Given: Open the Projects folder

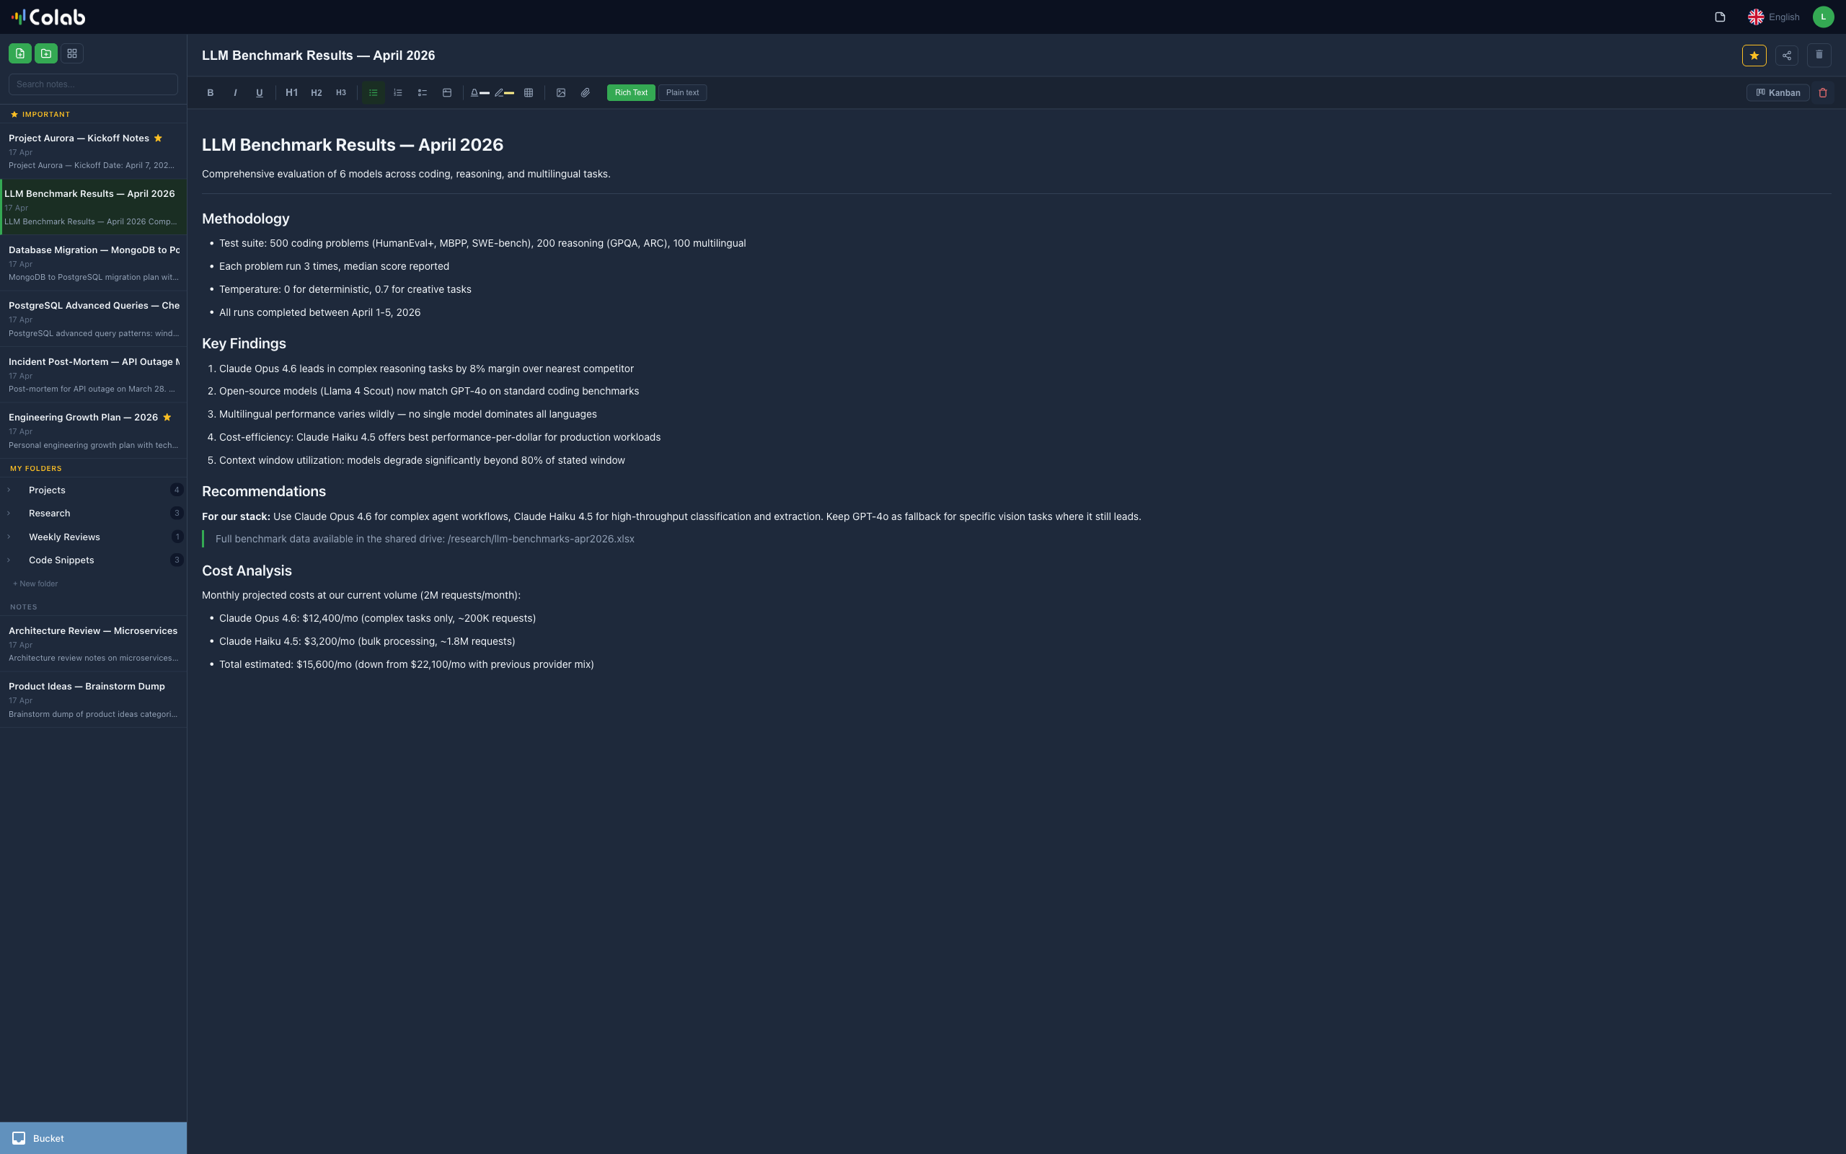Looking at the screenshot, I should click(x=93, y=490).
